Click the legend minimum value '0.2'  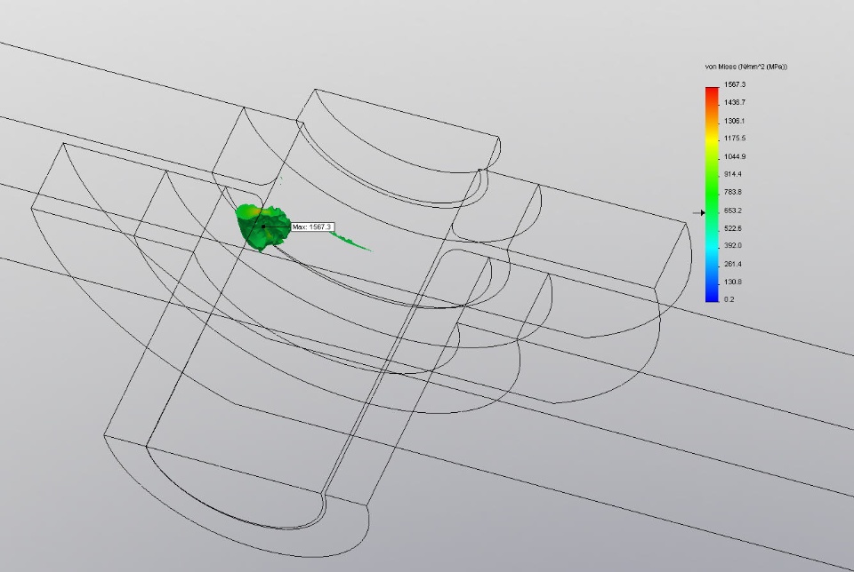coord(729,299)
